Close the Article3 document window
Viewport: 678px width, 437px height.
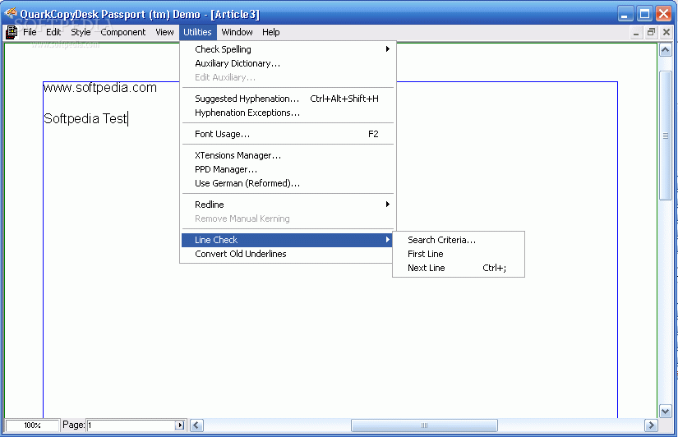tap(666, 32)
